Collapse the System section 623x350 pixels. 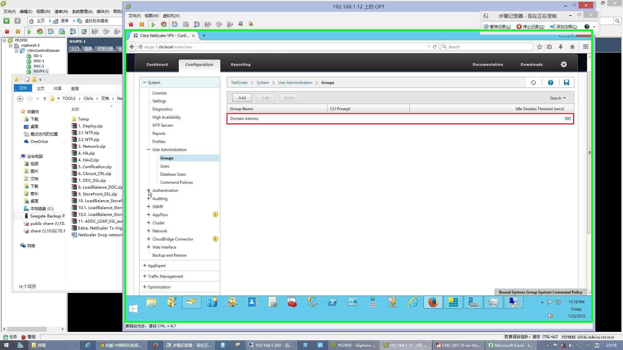[x=145, y=83]
